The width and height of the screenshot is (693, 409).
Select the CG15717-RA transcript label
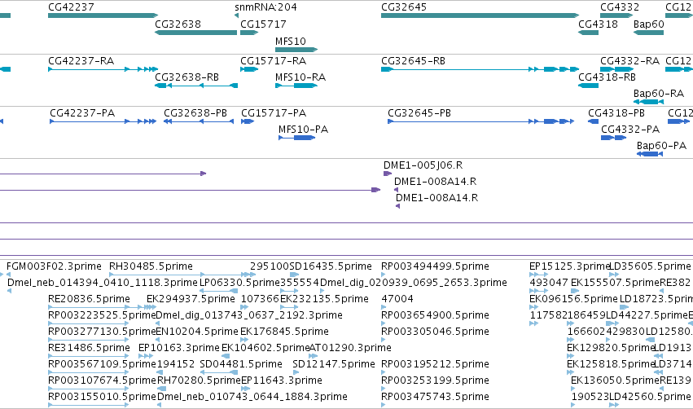pyautogui.click(x=273, y=60)
